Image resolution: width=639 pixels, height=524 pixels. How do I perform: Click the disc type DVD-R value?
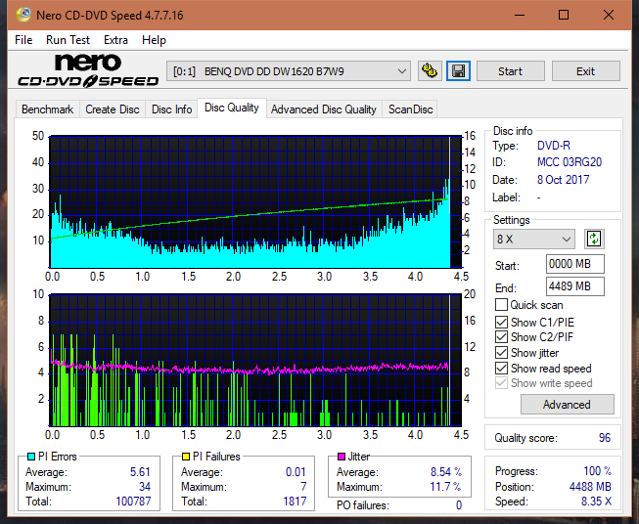554,146
